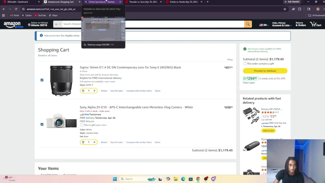Open Chrome extensions puzzle icon
The height and width of the screenshot is (183, 325).
pos(300,9)
